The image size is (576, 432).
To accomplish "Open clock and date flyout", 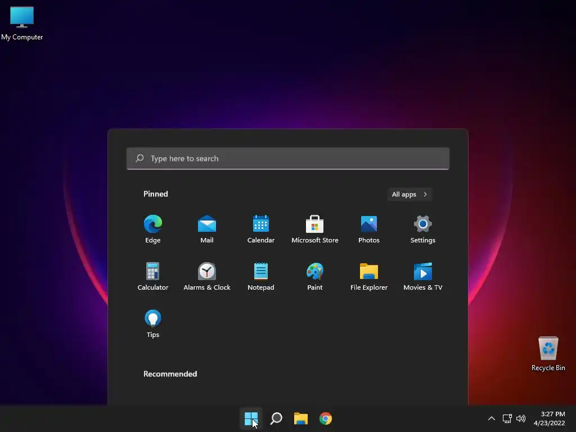I will click(x=549, y=418).
